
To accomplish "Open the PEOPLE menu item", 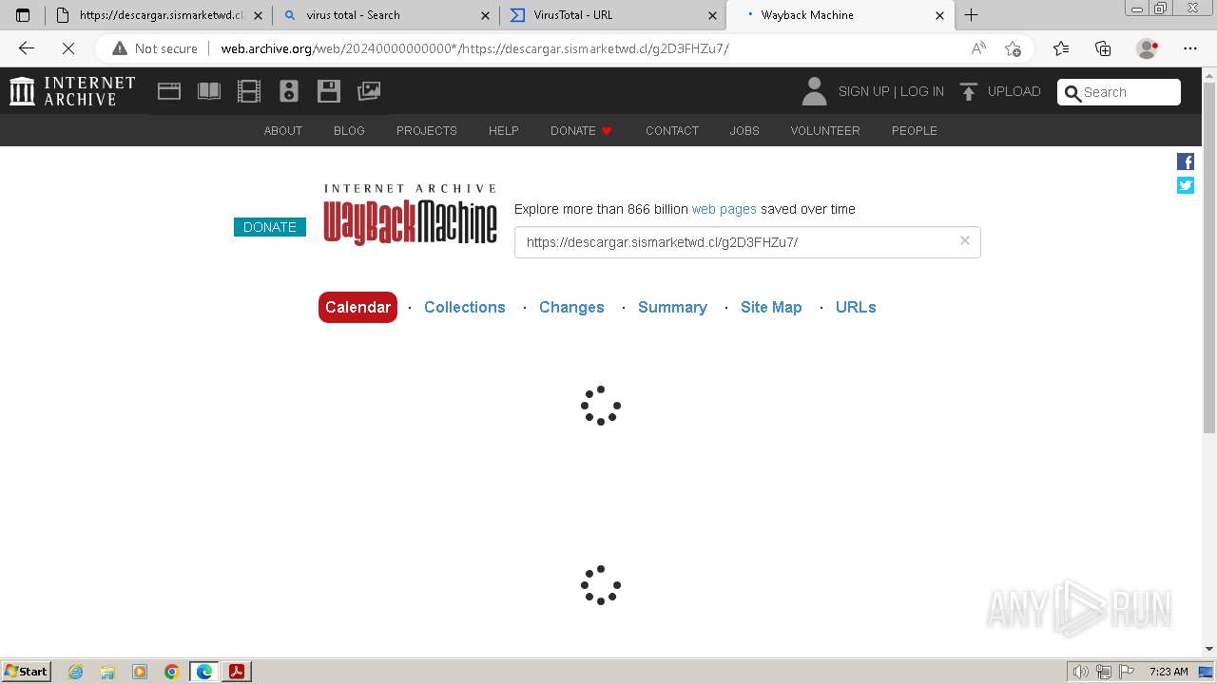I will [x=915, y=130].
